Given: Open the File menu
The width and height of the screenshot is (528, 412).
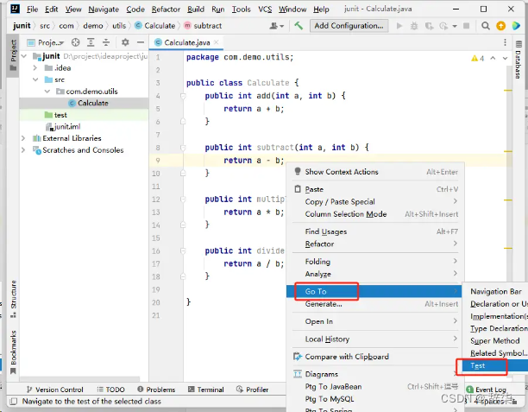Looking at the screenshot, I should (x=32, y=10).
